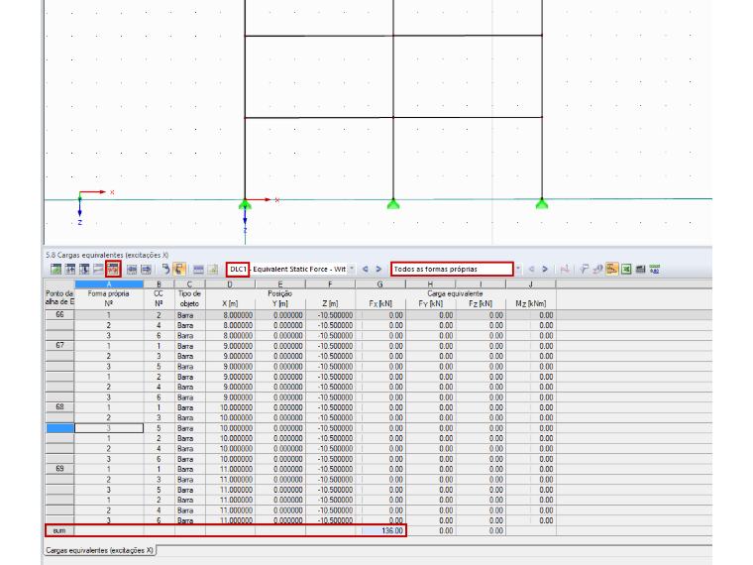This screenshot has width=753, height=565.
Task: Click the Tipo de objeto column header
Action: [x=189, y=298]
